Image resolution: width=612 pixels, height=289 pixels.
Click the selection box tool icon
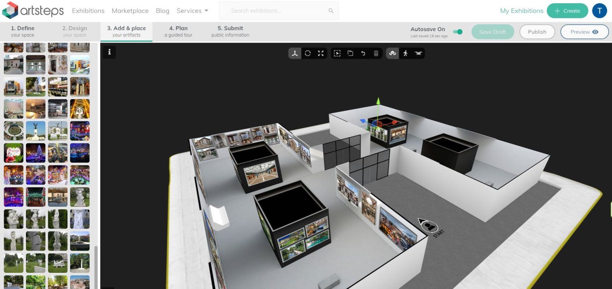tap(337, 53)
